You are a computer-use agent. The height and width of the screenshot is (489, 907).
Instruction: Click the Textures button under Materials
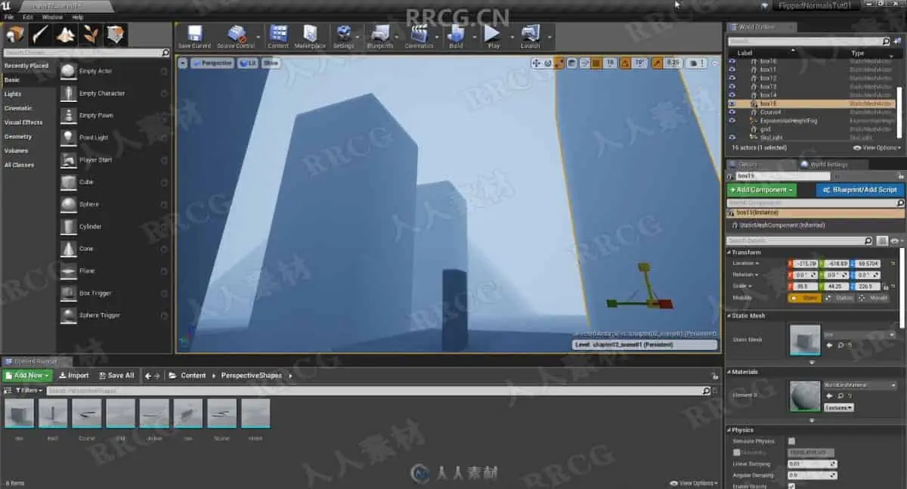click(x=838, y=407)
